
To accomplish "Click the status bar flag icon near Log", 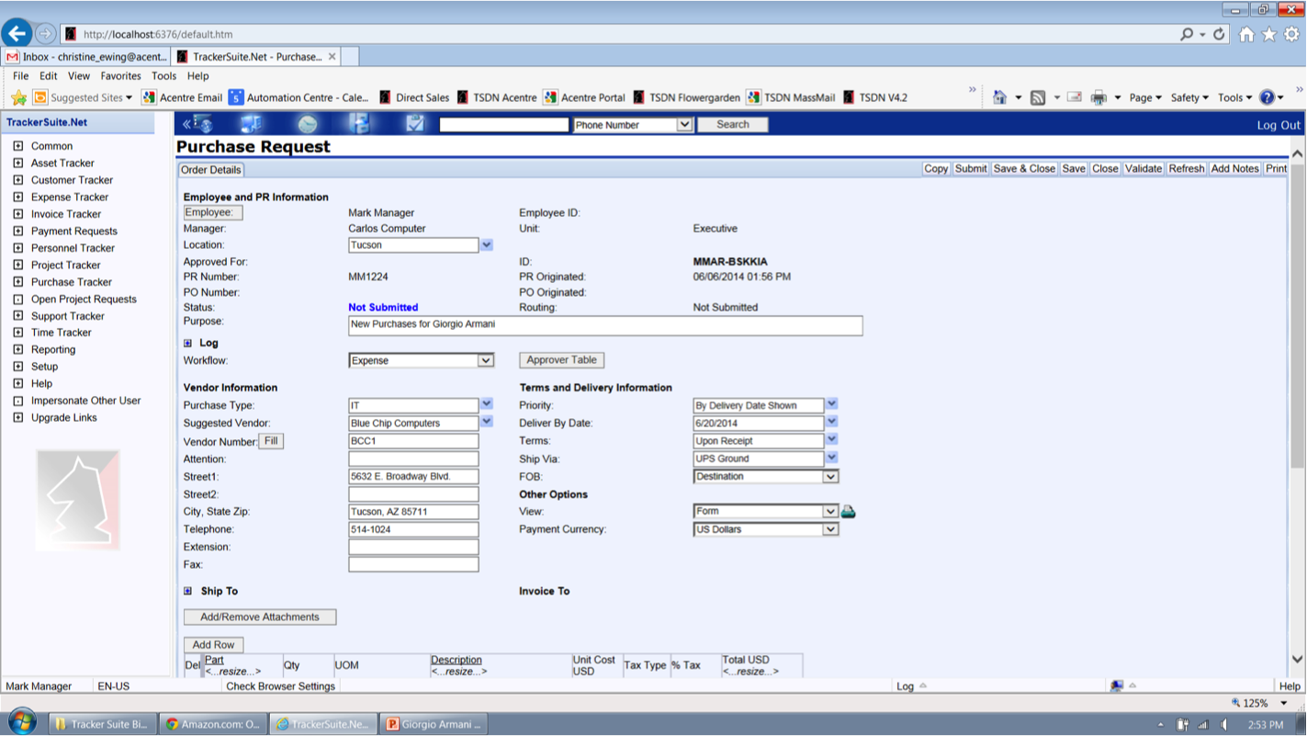I will pos(1117,685).
